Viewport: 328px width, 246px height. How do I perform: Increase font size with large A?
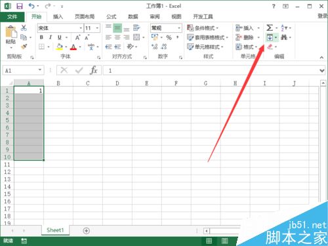pos(77,37)
